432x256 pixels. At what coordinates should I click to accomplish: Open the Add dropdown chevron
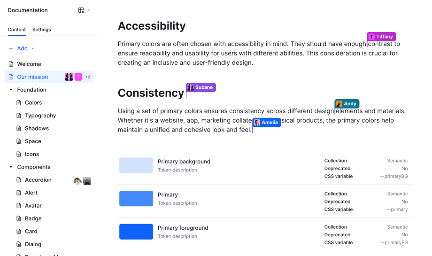coord(33,48)
